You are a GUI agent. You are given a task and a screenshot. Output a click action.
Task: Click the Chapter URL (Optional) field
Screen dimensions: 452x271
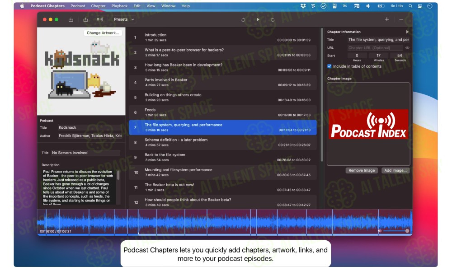(x=375, y=48)
